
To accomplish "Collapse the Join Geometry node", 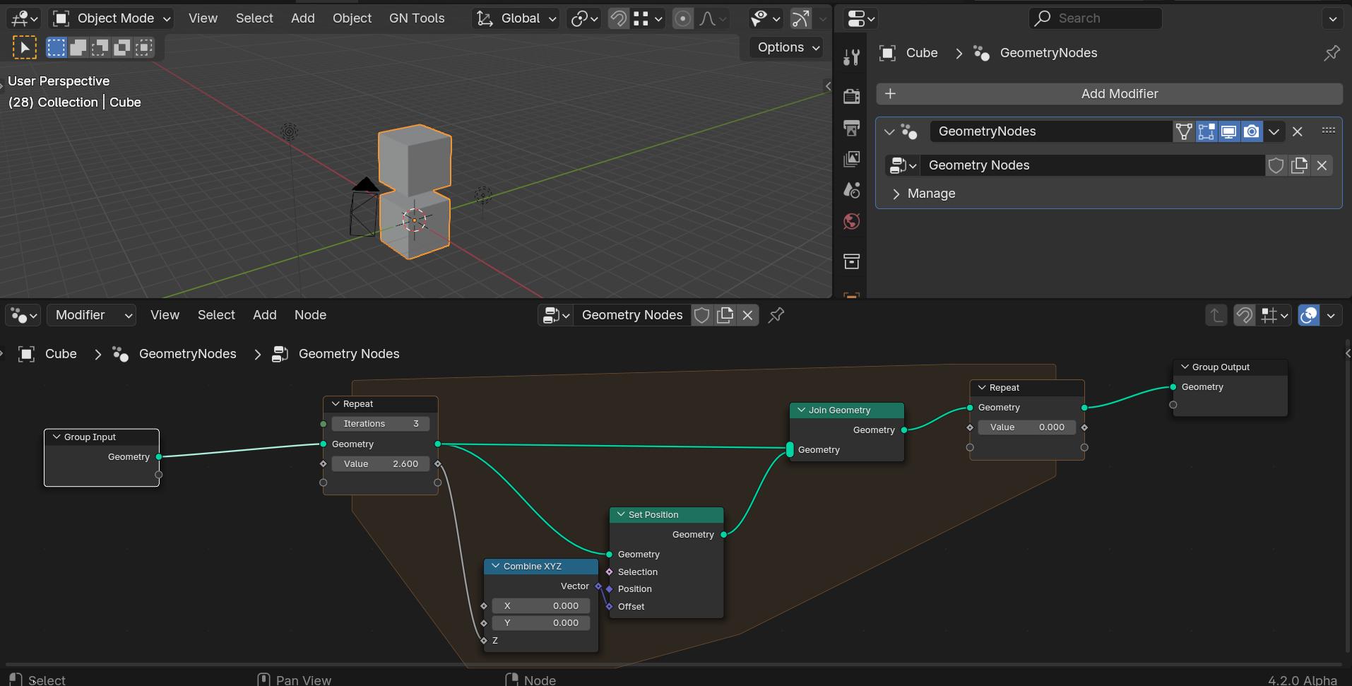I will (802, 410).
